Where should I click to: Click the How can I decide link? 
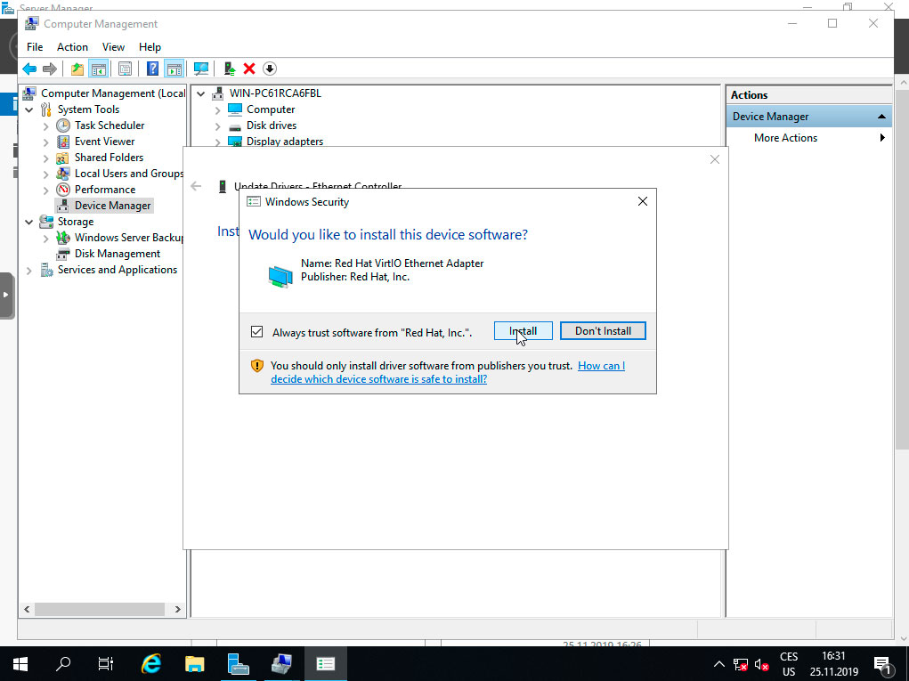click(600, 365)
